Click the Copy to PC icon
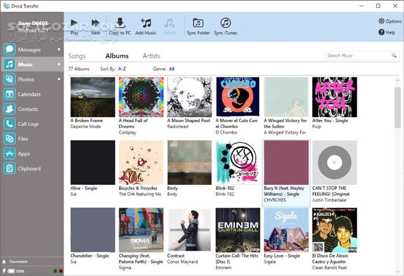 (x=120, y=25)
